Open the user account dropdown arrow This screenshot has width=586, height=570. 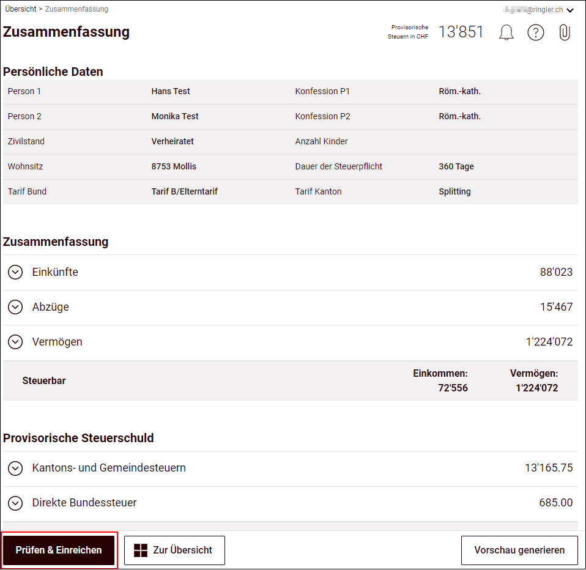[x=570, y=10]
